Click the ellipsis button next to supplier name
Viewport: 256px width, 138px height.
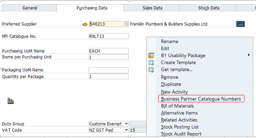pos(240,24)
